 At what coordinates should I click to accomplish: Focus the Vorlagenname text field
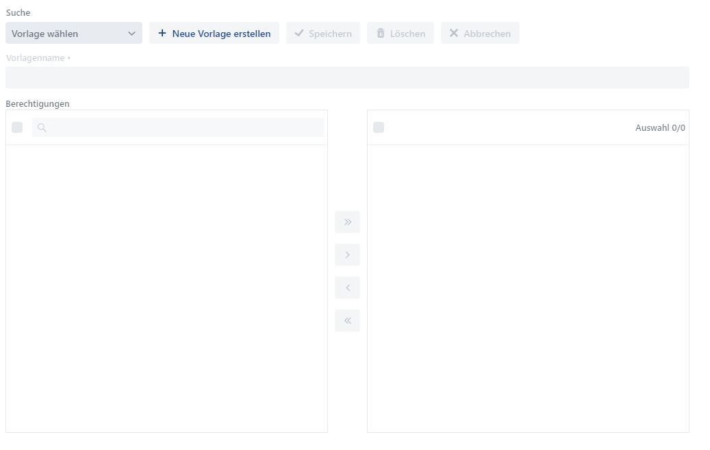tap(347, 77)
